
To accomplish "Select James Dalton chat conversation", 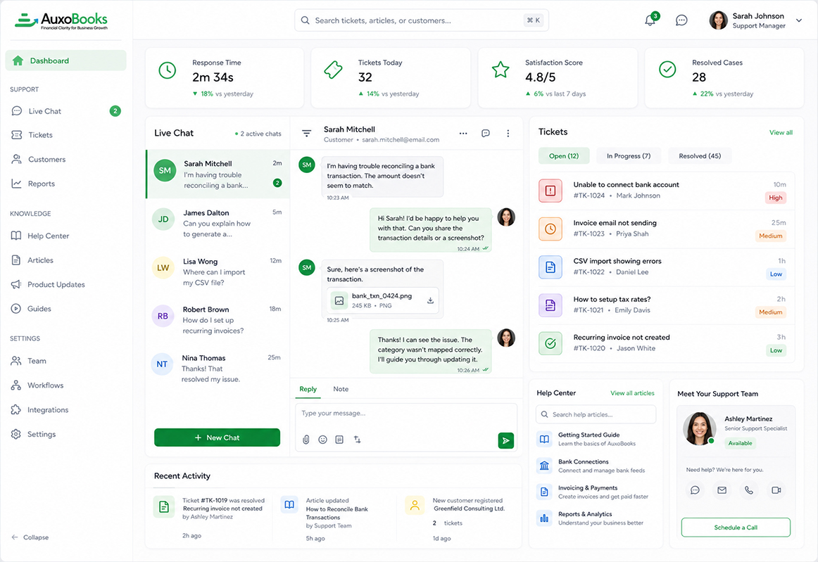I will [x=218, y=223].
